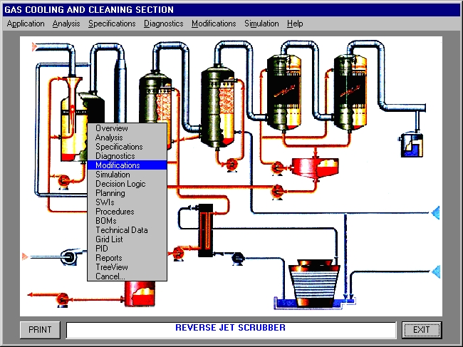The height and width of the screenshot is (347, 463).
Task: Select Reports in the popup menu
Action: tap(128, 258)
